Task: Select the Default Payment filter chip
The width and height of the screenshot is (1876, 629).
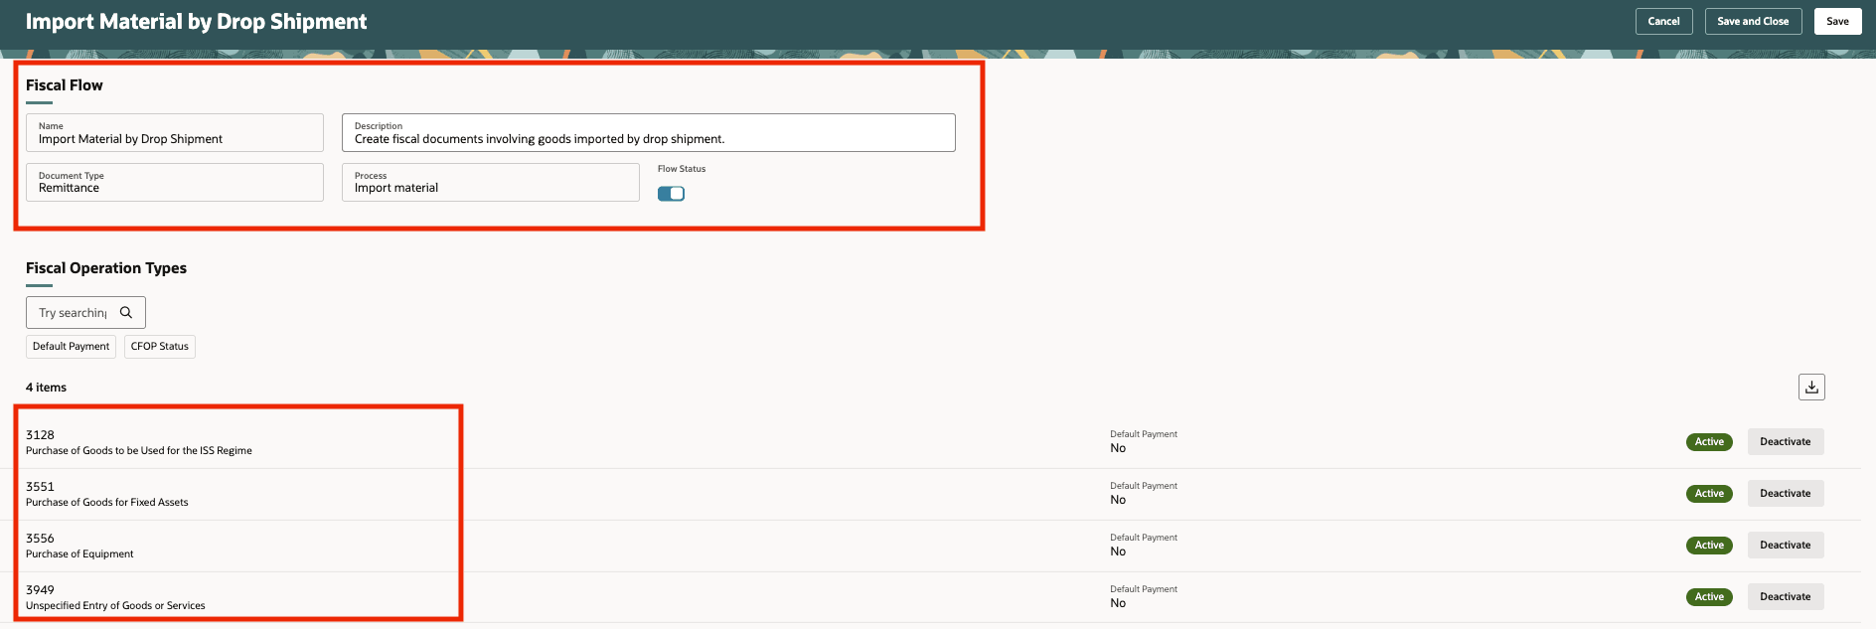Action: [71, 347]
